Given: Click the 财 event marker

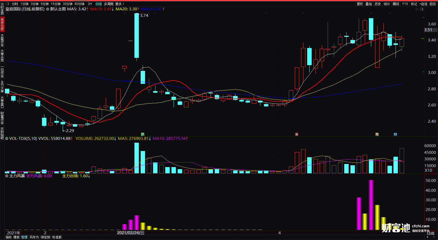Looking at the screenshot, I should [395, 134].
